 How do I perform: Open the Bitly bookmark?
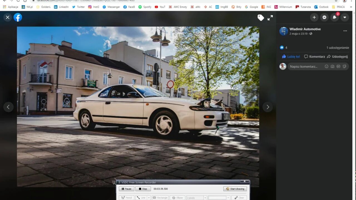[236, 7]
